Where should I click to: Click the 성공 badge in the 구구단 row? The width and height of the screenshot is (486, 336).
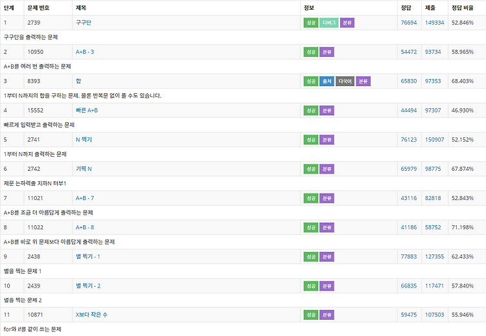tap(311, 23)
